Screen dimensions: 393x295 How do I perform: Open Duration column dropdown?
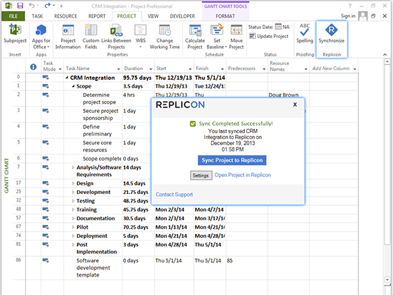pos(151,69)
